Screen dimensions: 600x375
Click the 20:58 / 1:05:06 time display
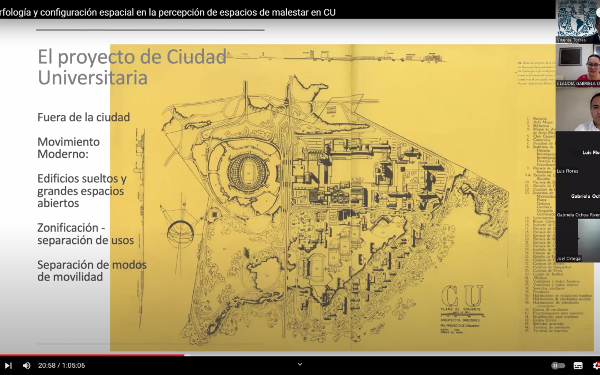pyautogui.click(x=62, y=366)
